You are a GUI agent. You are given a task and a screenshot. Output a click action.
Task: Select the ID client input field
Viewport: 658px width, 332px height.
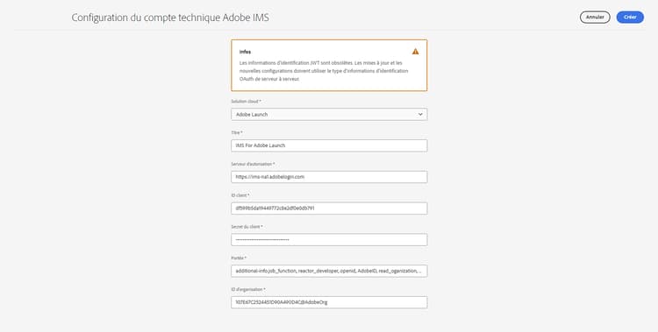329,208
